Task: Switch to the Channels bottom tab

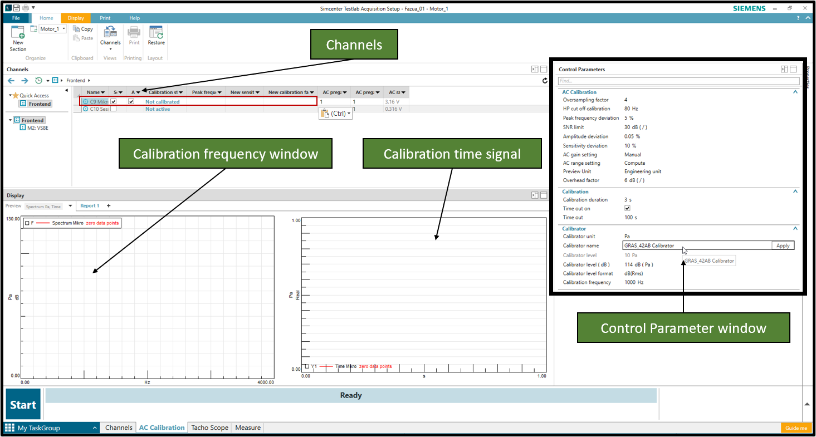Action: click(119, 428)
